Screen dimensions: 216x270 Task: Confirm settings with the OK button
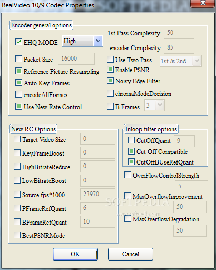(x=75, y=254)
